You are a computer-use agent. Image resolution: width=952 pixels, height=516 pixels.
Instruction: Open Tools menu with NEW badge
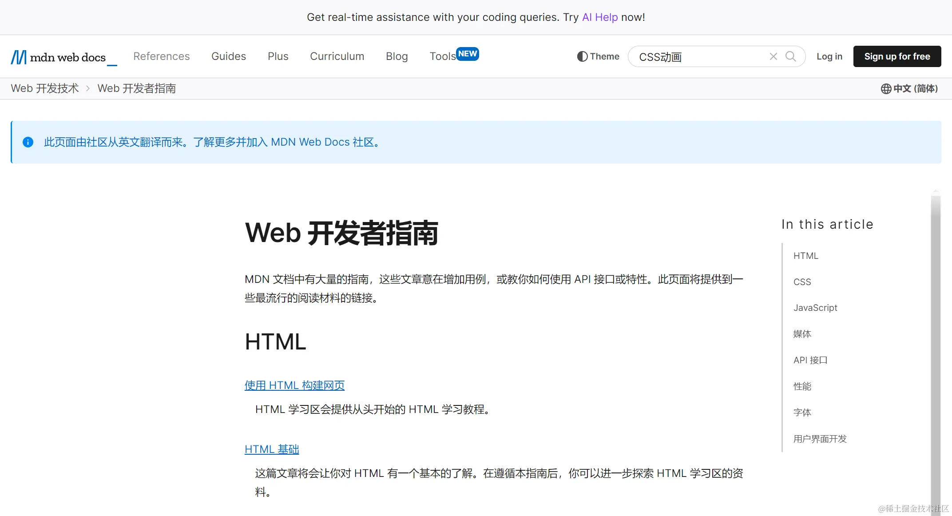tap(443, 56)
